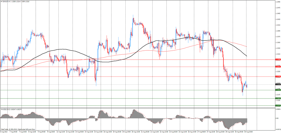
Task: Click the 1.3255 price scale value
Action: tap(278, 71)
